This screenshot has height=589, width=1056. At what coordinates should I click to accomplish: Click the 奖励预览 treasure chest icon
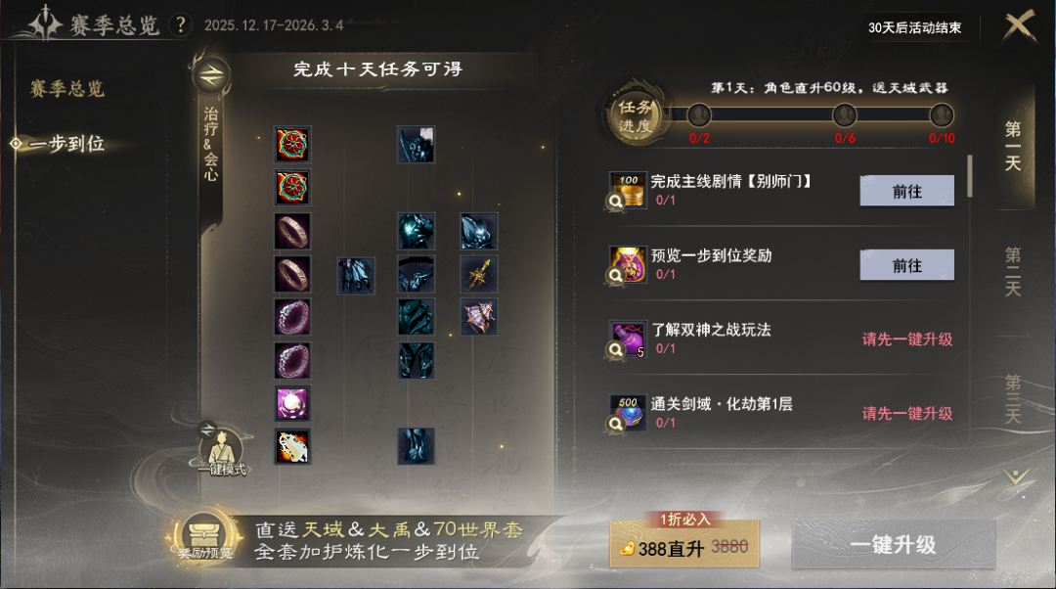point(204,538)
